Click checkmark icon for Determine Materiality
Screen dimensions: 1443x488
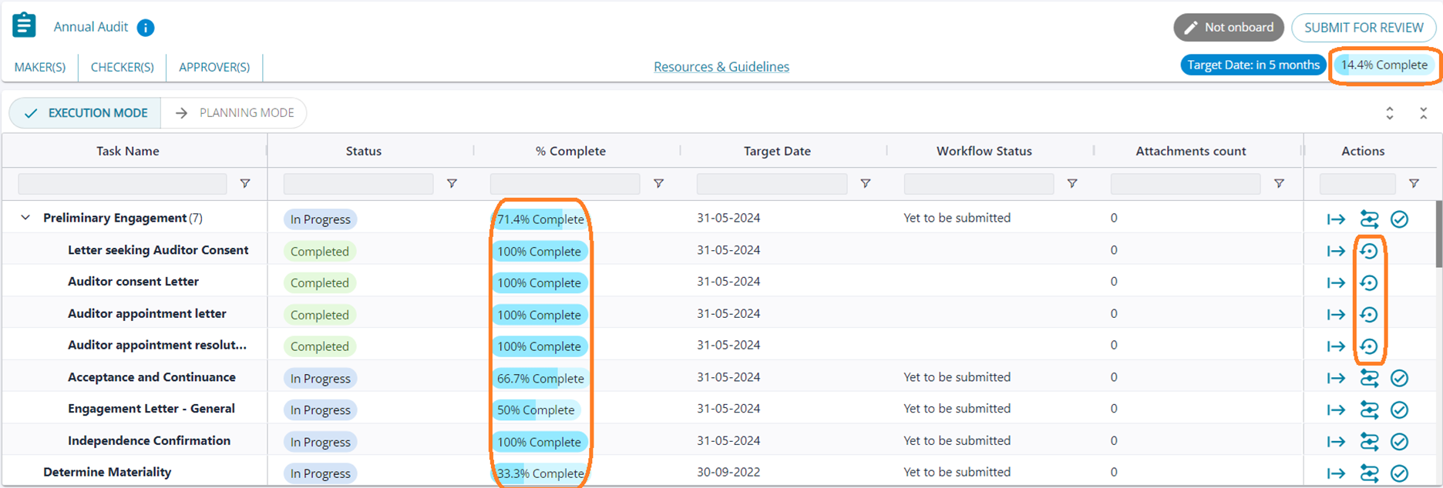1400,473
